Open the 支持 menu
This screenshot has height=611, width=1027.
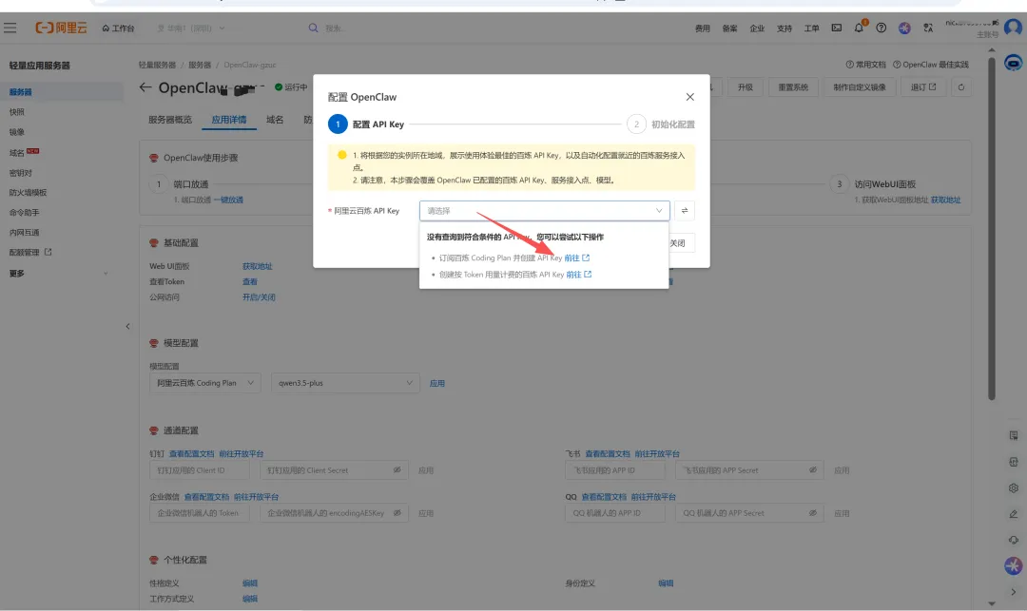[x=784, y=29]
